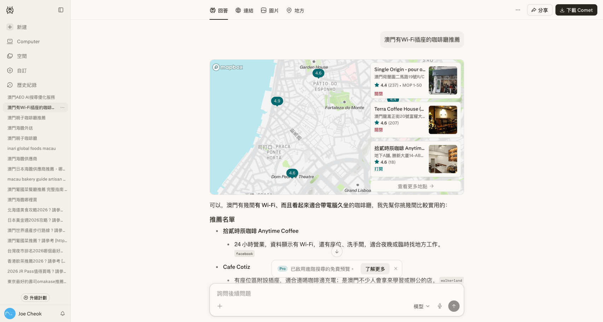Click the microphone dictation icon
Viewport: 603px width, 322px height.
click(440, 306)
